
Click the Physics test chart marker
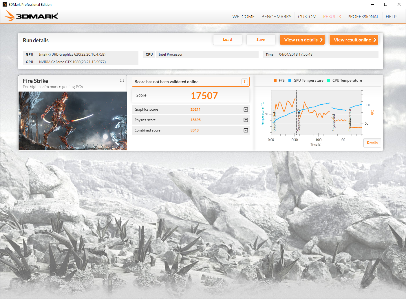coord(333,123)
